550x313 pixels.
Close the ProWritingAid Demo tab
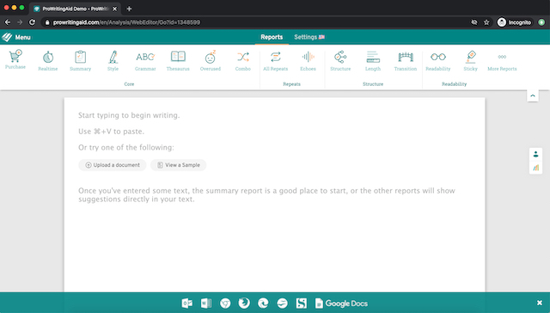pyautogui.click(x=114, y=9)
